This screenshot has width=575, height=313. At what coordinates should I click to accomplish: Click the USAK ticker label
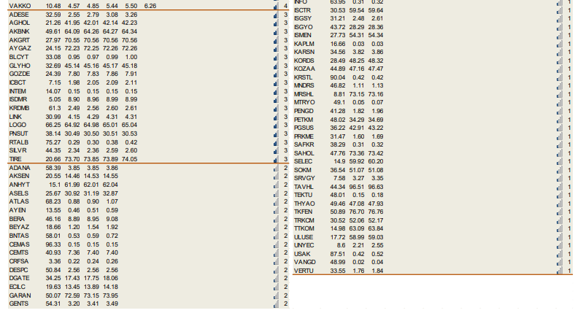click(302, 254)
